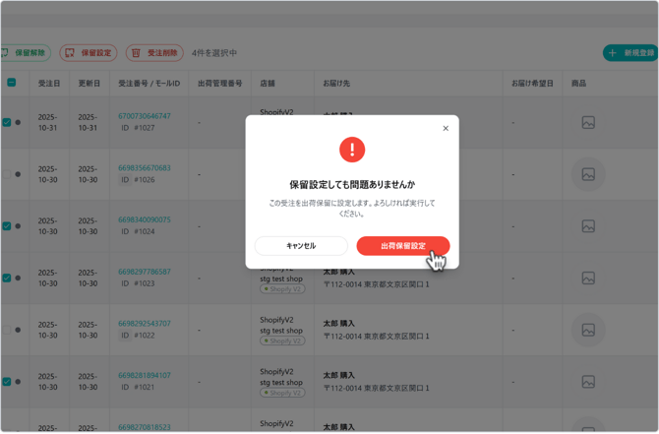This screenshot has height=434, width=659.
Task: Close the confirmation dialog with the X icon
Action: point(445,129)
